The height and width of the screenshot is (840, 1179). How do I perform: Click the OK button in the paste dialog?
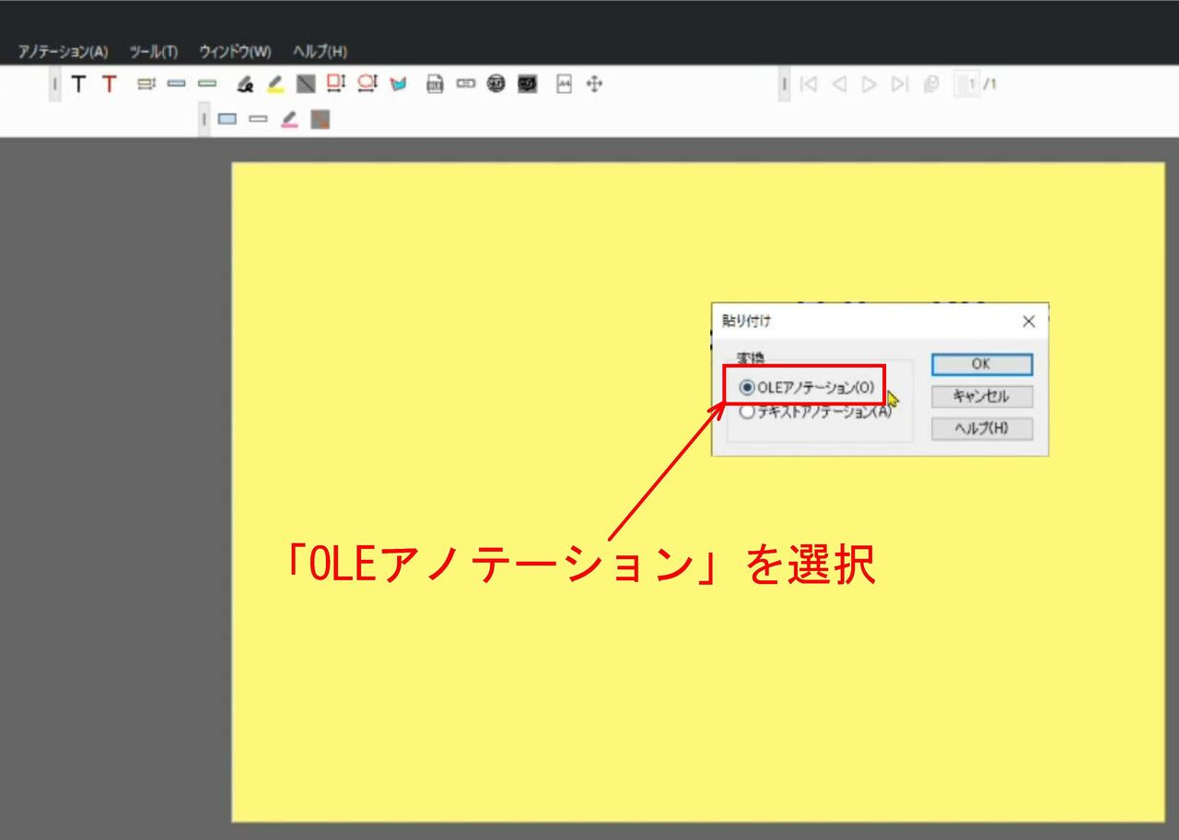pos(982,365)
